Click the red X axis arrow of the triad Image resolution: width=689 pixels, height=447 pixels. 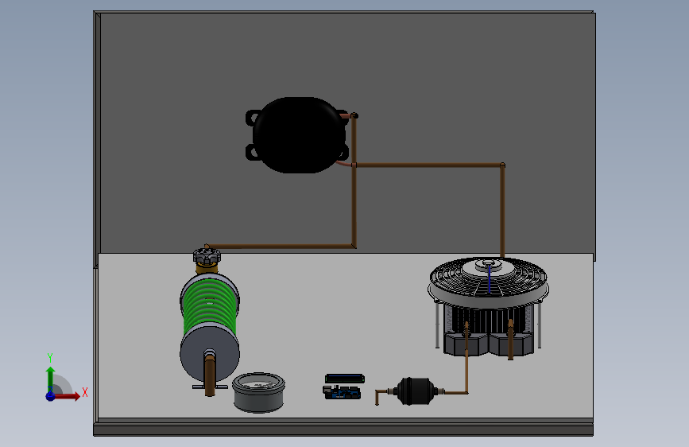tap(67, 396)
